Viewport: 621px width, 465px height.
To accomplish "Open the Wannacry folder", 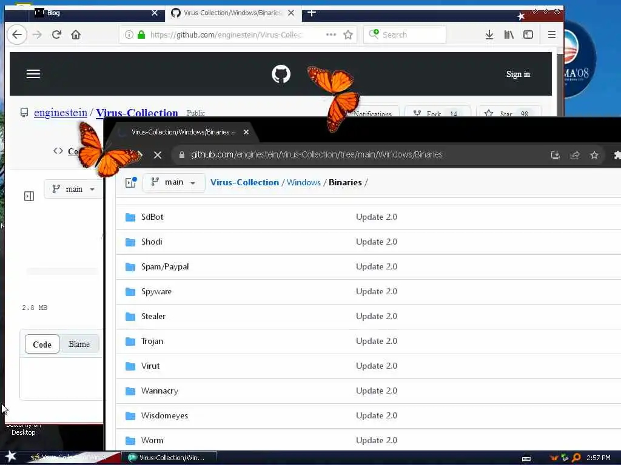I will [159, 391].
